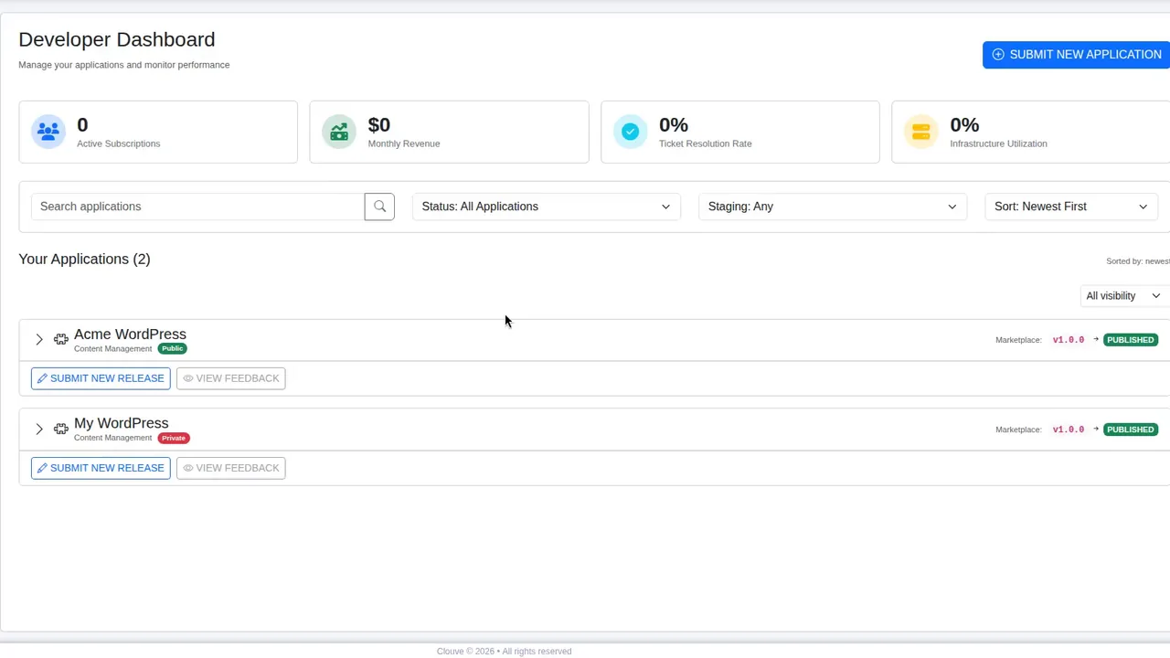Image resolution: width=1170 pixels, height=658 pixels.
Task: Click the Monthly Revenue money icon
Action: pyautogui.click(x=339, y=132)
